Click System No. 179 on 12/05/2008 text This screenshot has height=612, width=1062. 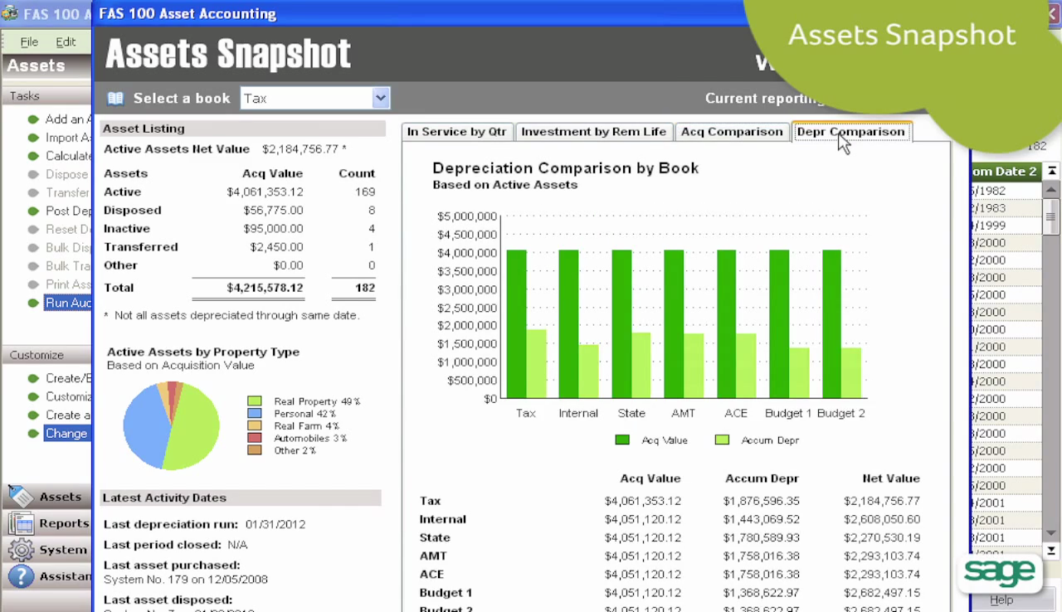pos(186,580)
